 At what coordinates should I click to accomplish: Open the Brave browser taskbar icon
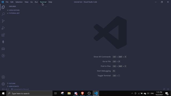[x=83, y=93]
